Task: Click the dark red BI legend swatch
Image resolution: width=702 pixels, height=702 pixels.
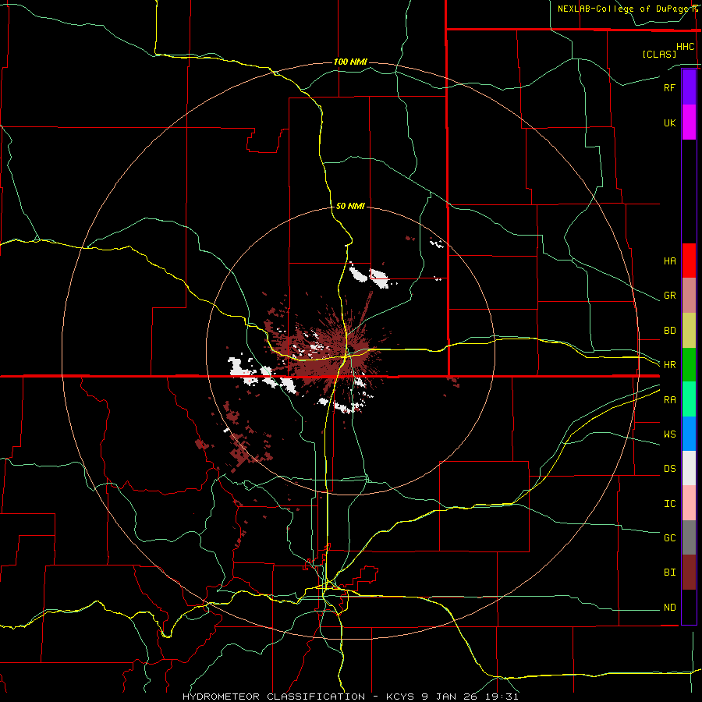Action: pyautogui.click(x=689, y=573)
